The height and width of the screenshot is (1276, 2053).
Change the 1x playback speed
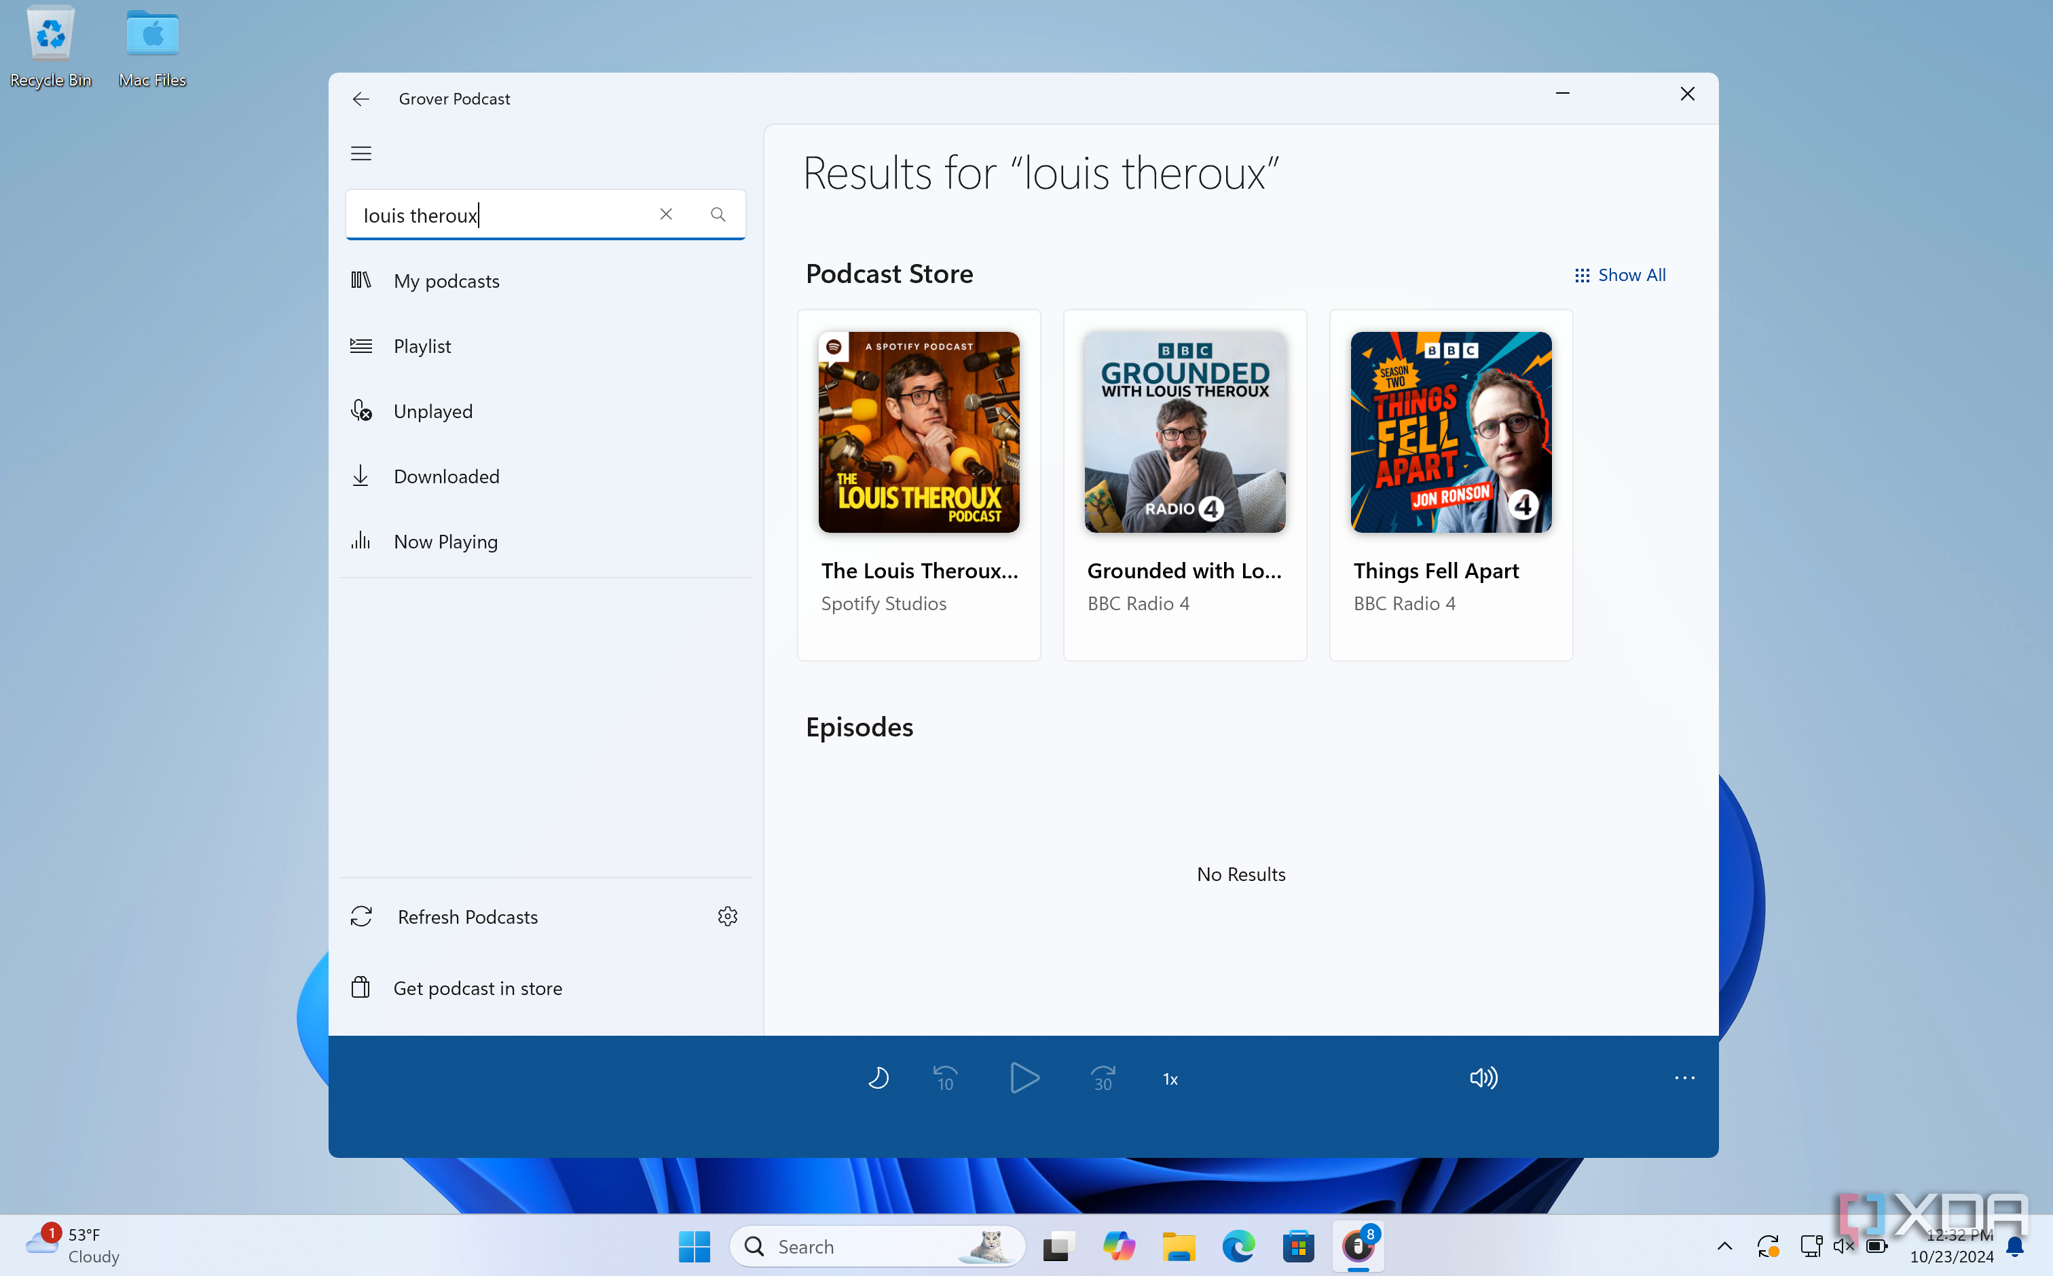click(x=1170, y=1078)
